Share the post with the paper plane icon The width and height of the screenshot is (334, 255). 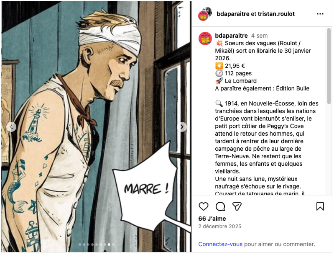coord(237,206)
